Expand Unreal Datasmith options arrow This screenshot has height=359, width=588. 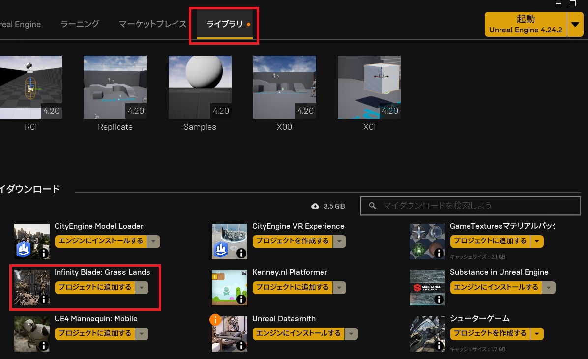[x=351, y=333]
